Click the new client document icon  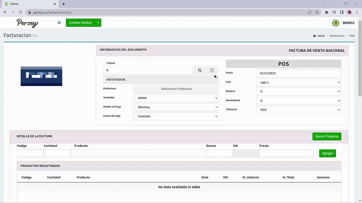click(x=212, y=70)
